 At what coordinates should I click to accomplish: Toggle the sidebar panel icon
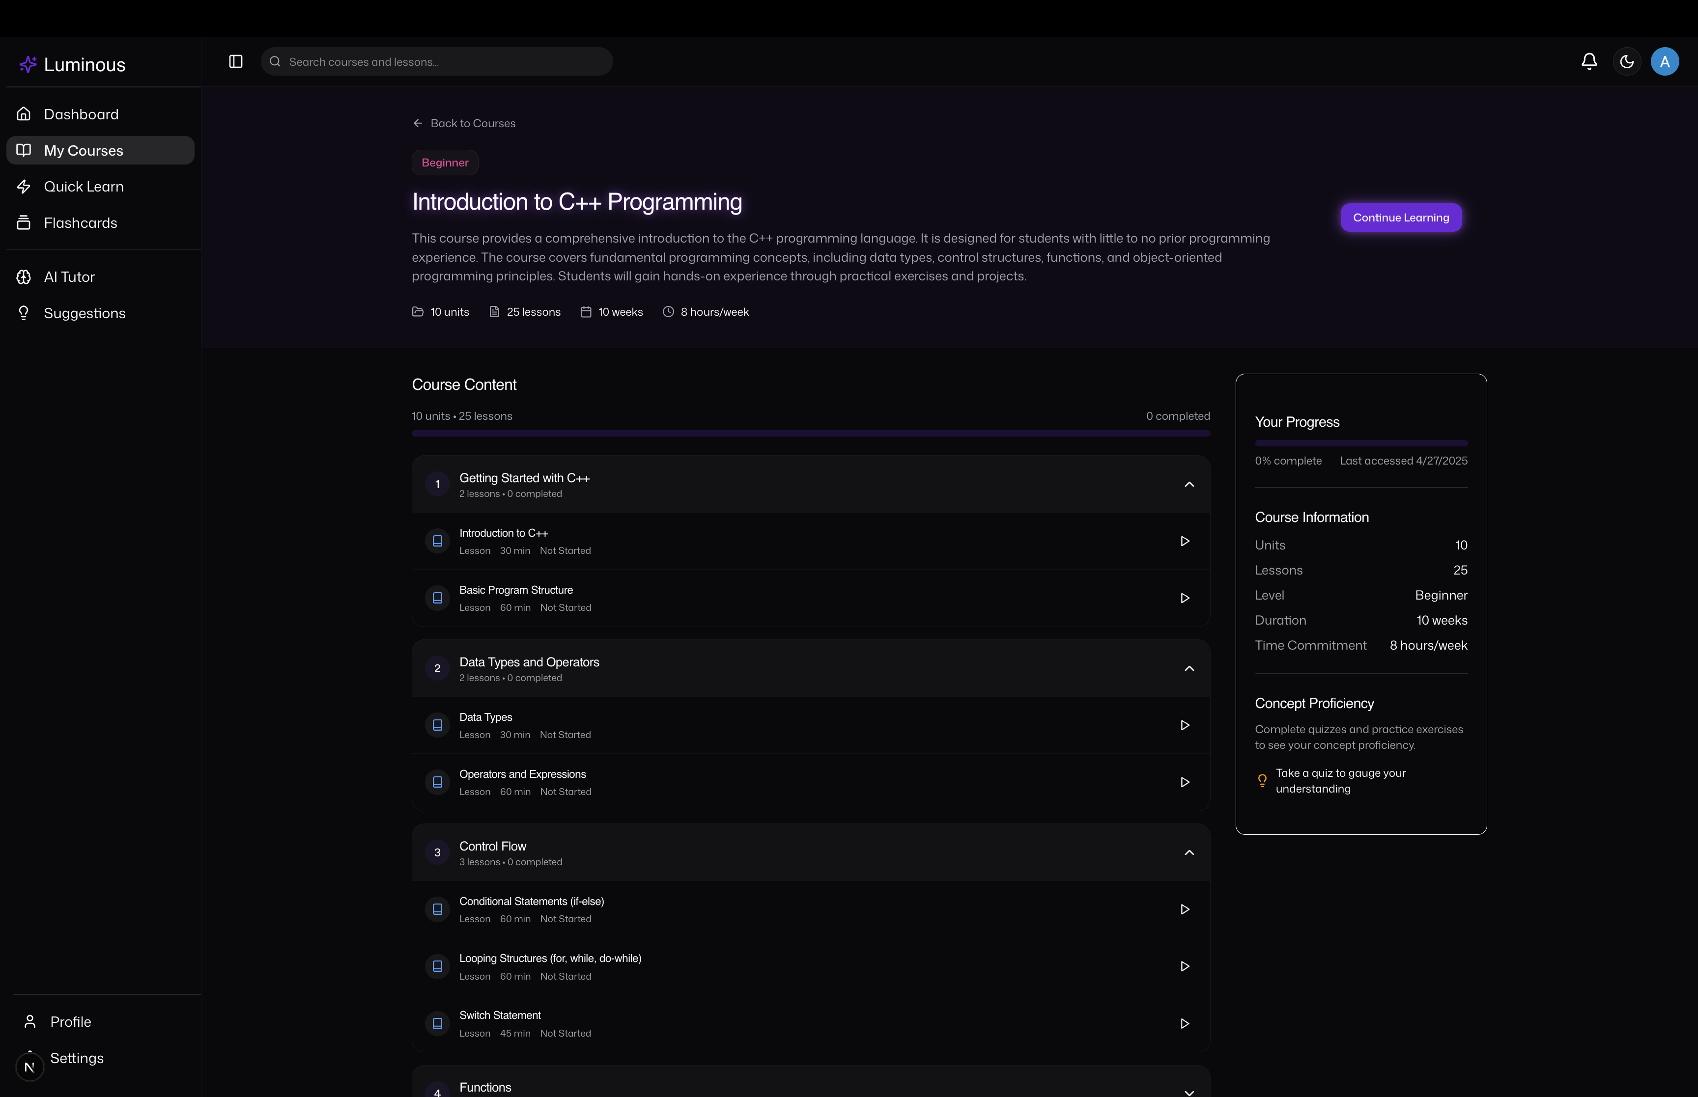pyautogui.click(x=236, y=61)
